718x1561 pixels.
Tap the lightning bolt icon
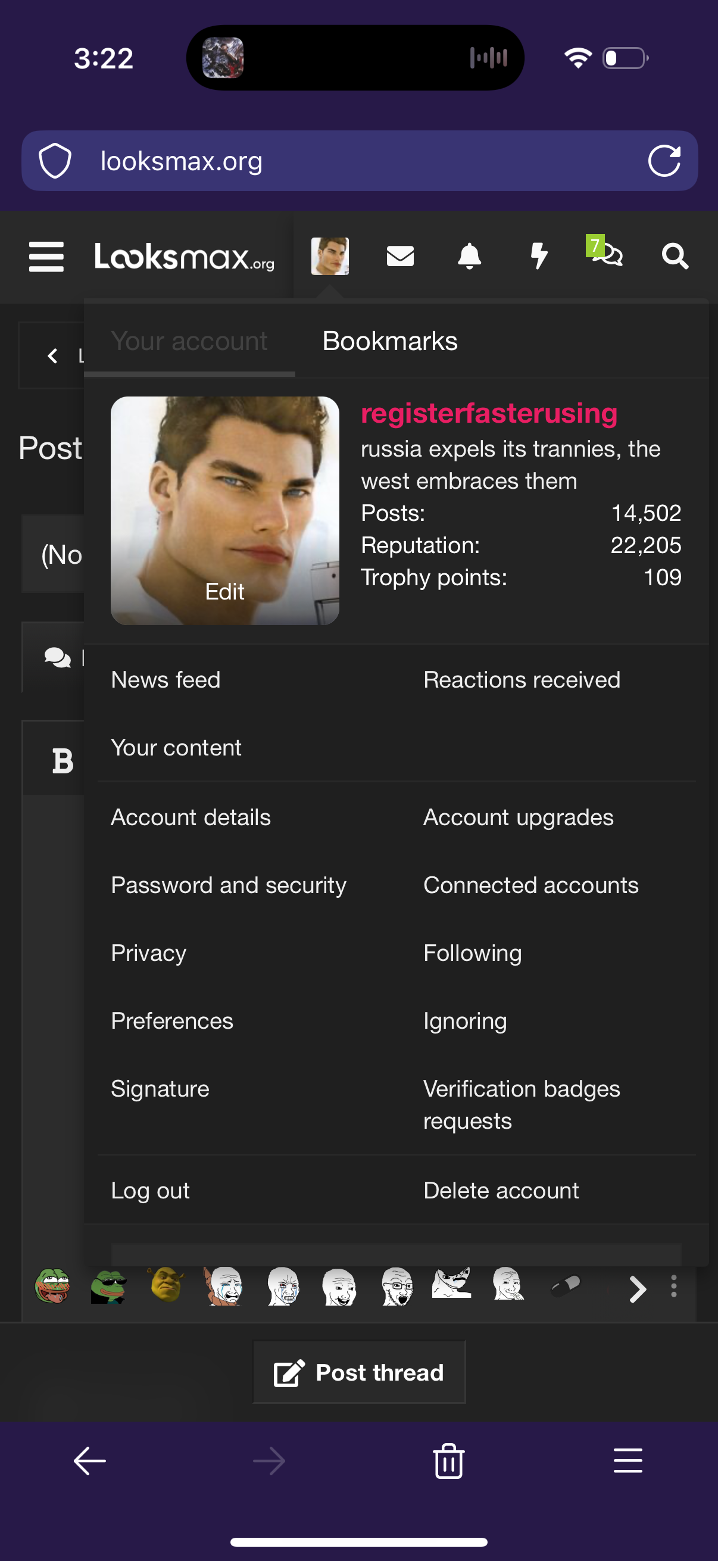coord(539,257)
